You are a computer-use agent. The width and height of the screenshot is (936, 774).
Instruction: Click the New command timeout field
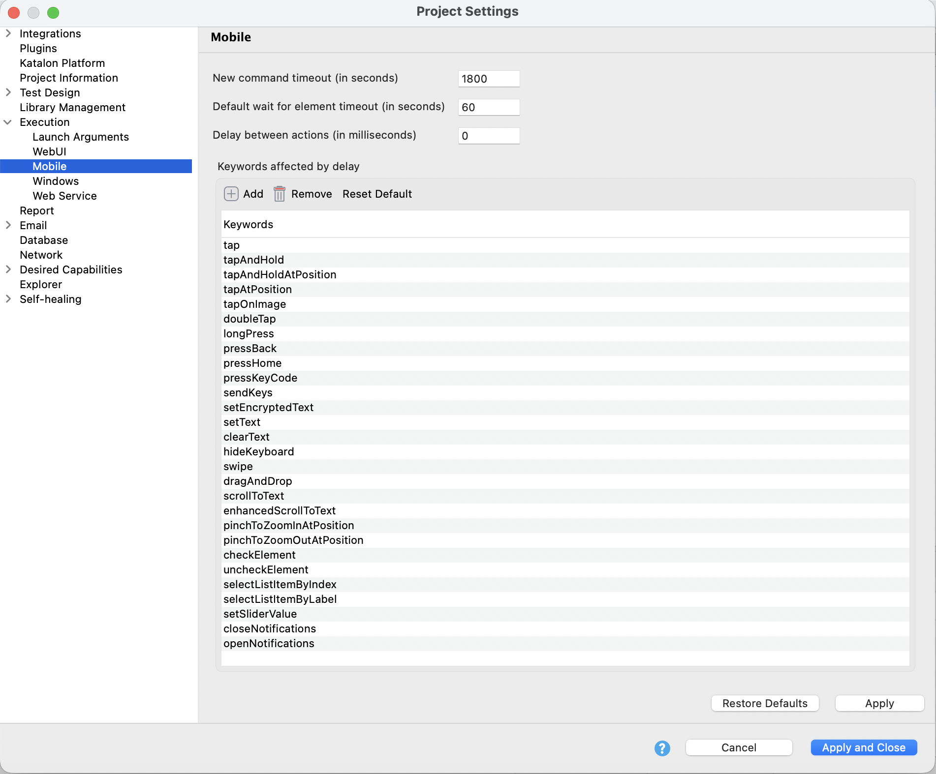(x=488, y=79)
